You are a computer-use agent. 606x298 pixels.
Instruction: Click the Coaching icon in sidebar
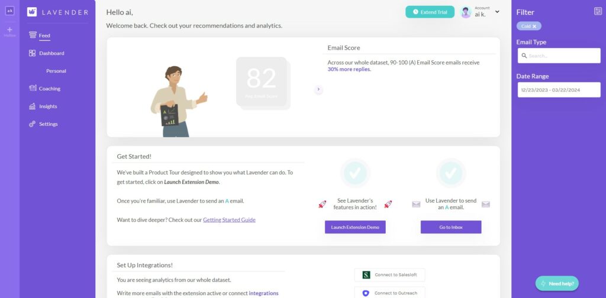tap(33, 88)
